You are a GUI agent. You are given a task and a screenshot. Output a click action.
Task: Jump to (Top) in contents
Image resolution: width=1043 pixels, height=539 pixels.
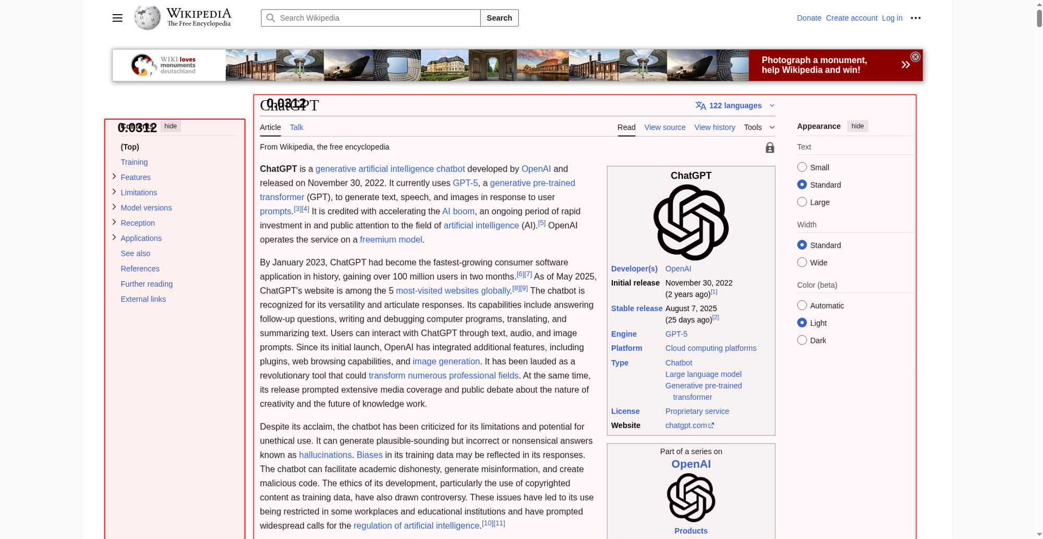[x=130, y=147]
